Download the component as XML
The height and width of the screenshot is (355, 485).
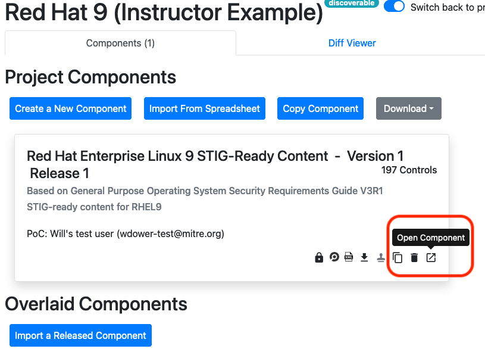pos(349,257)
